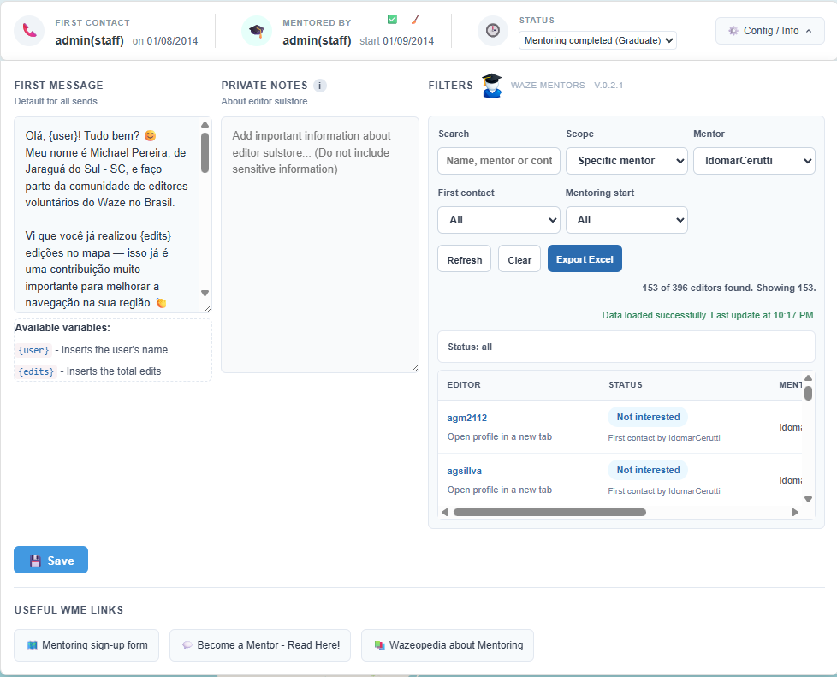Click the pink phone First Contact icon

coord(30,31)
